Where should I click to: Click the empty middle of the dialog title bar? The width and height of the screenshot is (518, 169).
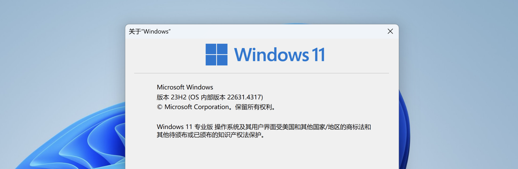[271, 31]
